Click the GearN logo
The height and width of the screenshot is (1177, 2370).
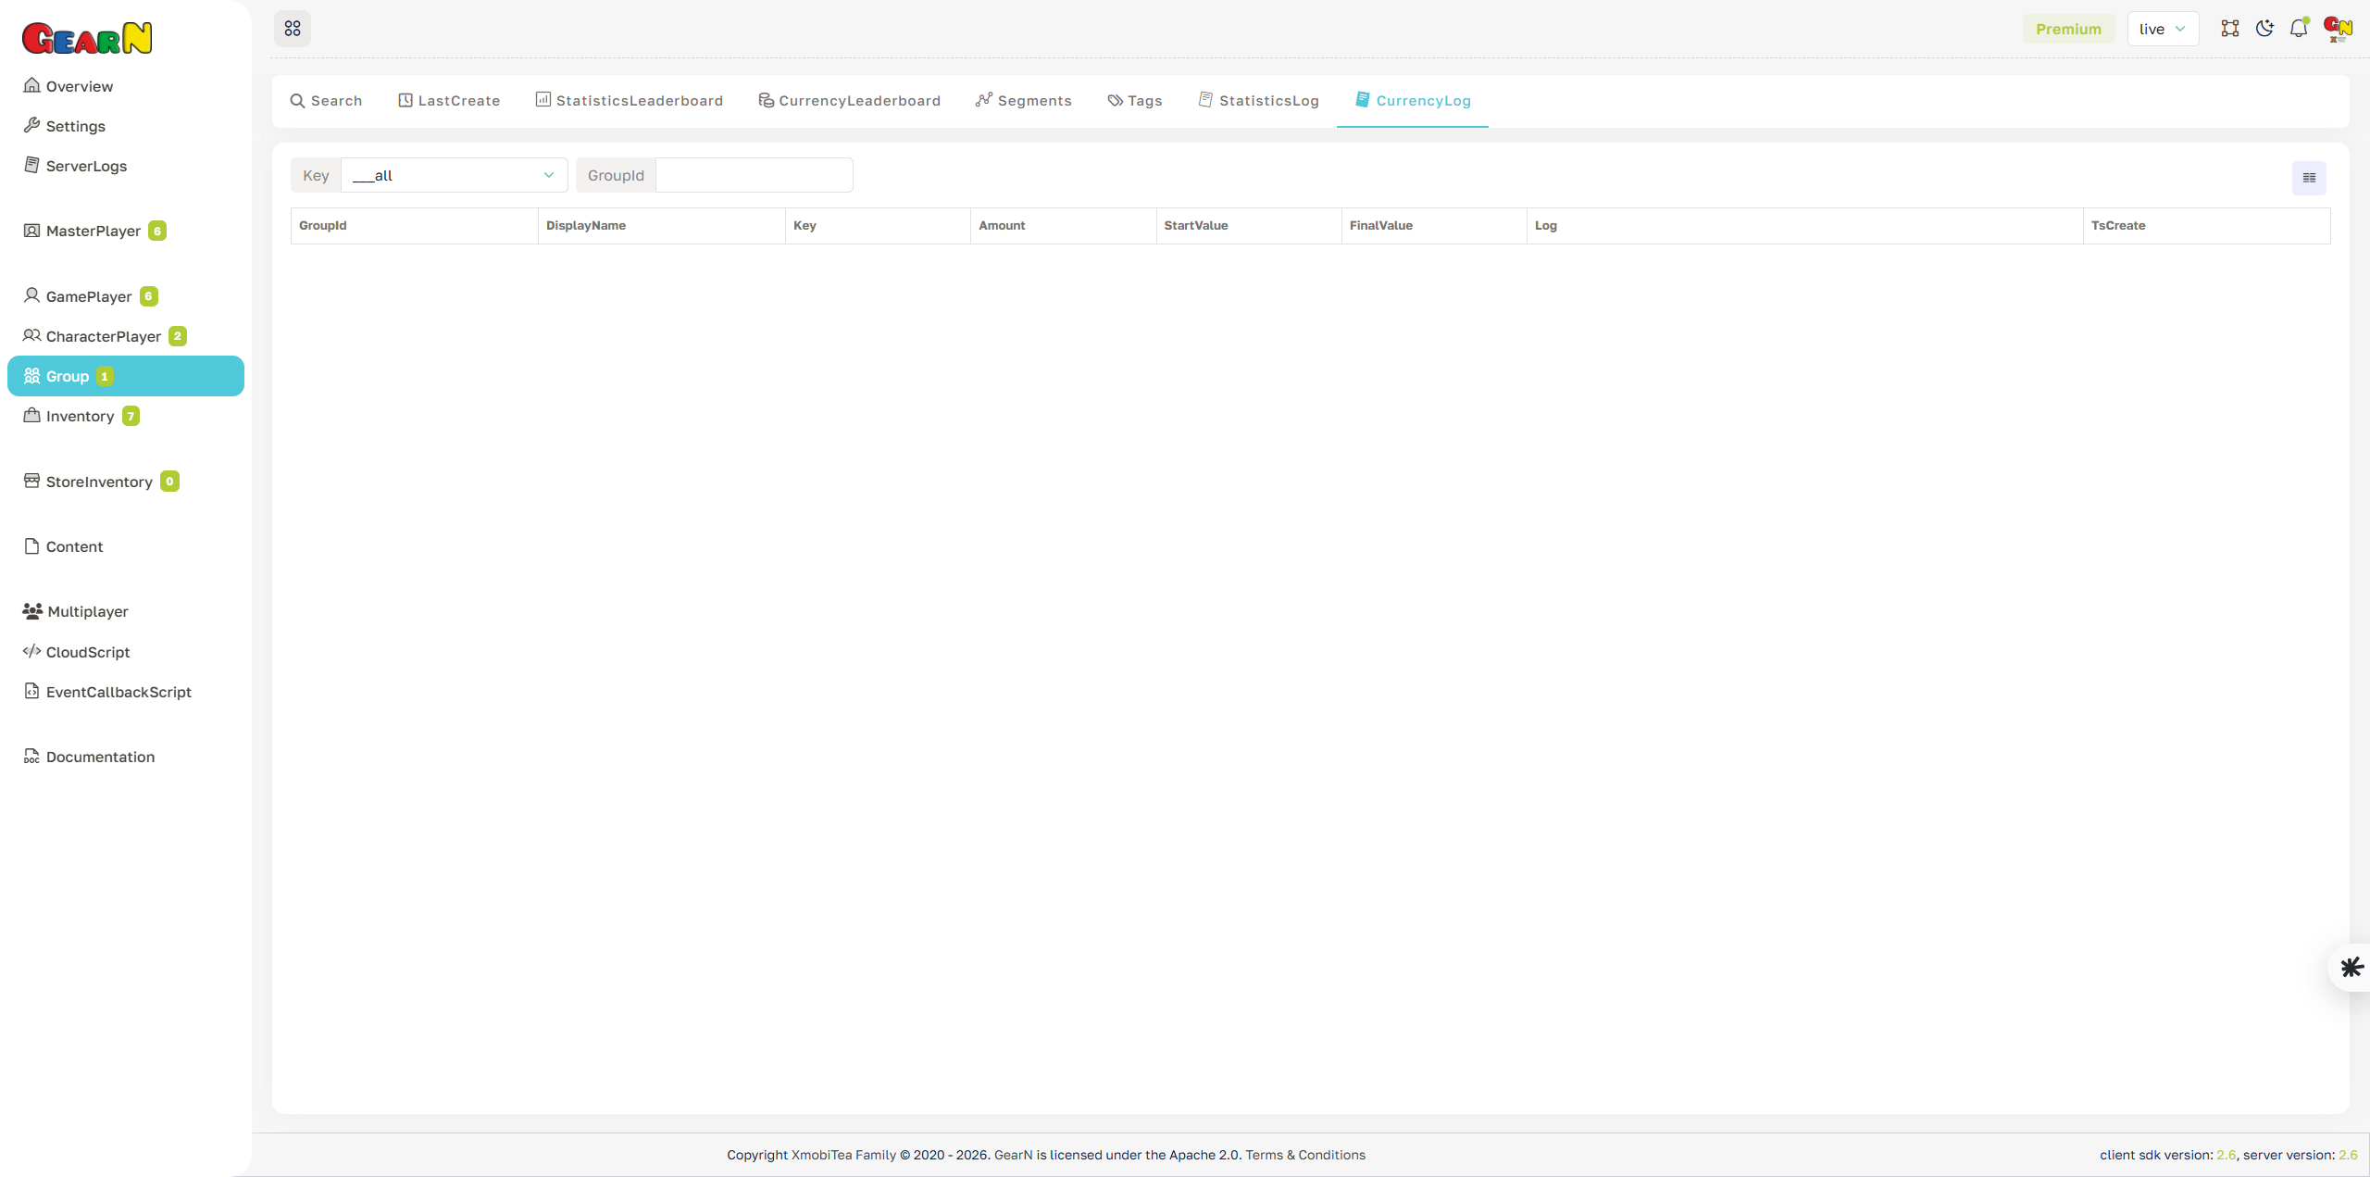(x=87, y=37)
